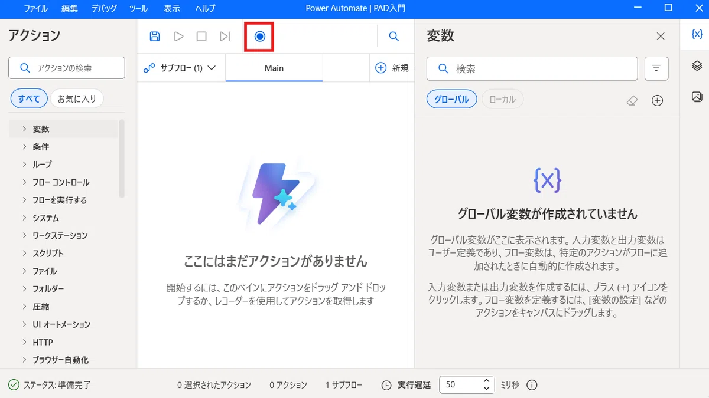Screen dimensions: 709x398
Task: Decrease the run delay with the down arrow
Action: coord(486,389)
